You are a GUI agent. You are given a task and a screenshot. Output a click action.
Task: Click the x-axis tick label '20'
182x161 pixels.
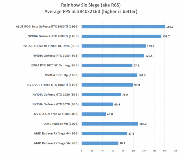point(92,151)
